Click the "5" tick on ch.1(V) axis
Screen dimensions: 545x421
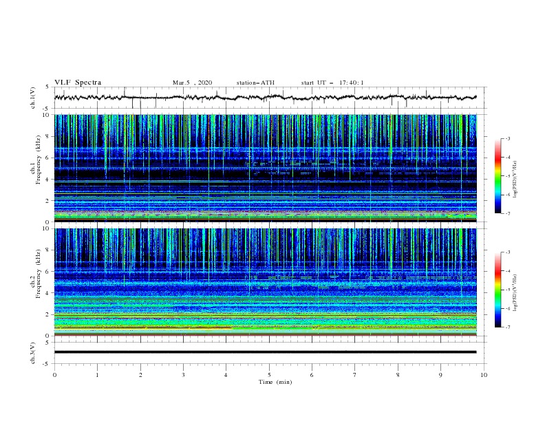pos(48,87)
